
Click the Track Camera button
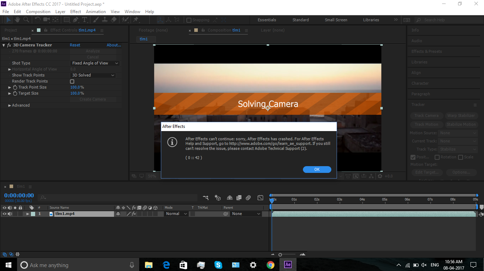pos(426,115)
